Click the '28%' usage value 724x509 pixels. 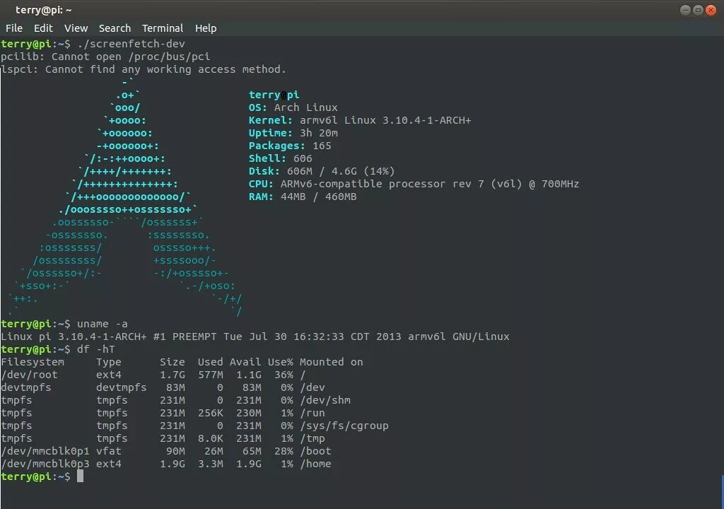point(284,451)
